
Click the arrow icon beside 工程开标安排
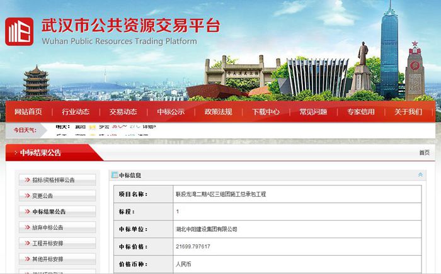tap(27, 243)
